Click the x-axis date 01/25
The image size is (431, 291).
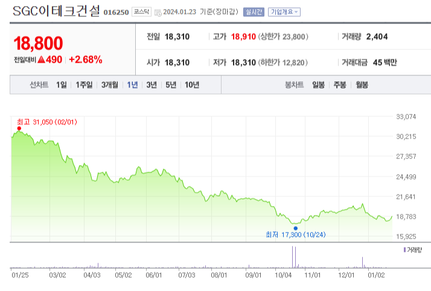pos(20,275)
